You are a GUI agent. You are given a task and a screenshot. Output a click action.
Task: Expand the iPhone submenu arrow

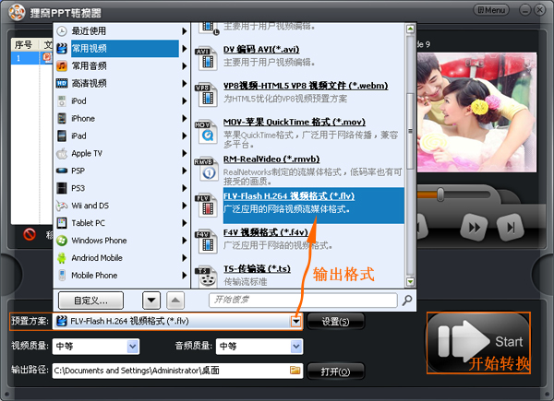(x=184, y=118)
